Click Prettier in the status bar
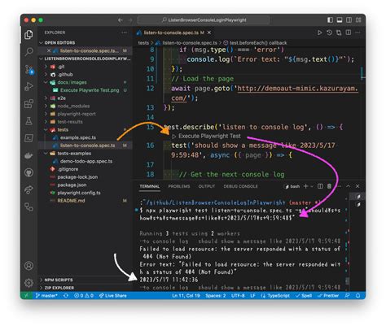 pyautogui.click(x=328, y=296)
